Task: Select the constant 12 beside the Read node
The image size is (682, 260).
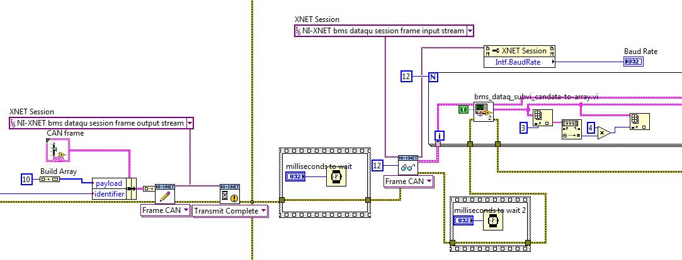Action: 378,165
